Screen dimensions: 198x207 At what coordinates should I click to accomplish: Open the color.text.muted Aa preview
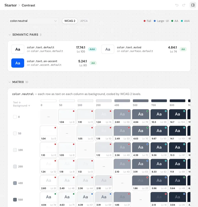pyautogui.click(x=108, y=49)
